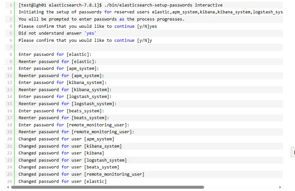Click the "Did not understand answer 'yes'" line
Viewport: 295px width, 191px height.
click(57, 33)
